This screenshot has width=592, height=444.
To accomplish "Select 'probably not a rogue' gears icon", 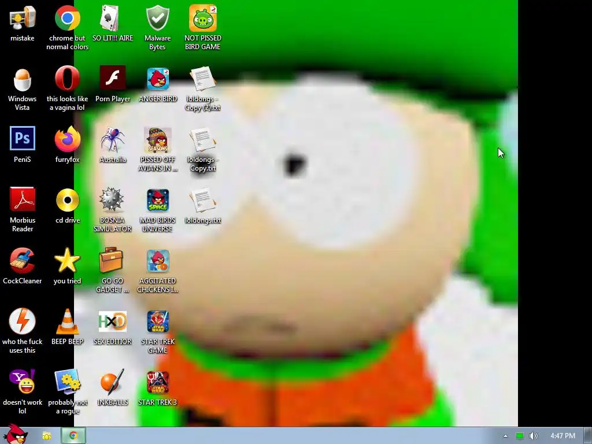I will [68, 382].
